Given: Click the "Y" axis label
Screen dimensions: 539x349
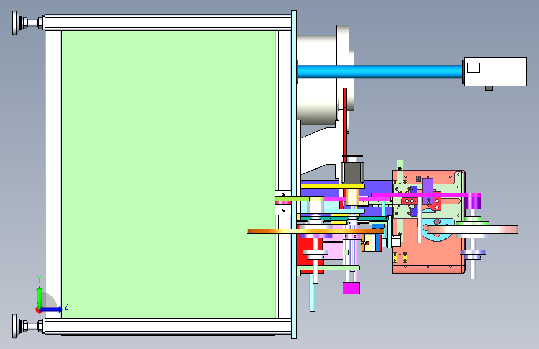Looking at the screenshot, I should pos(39,279).
